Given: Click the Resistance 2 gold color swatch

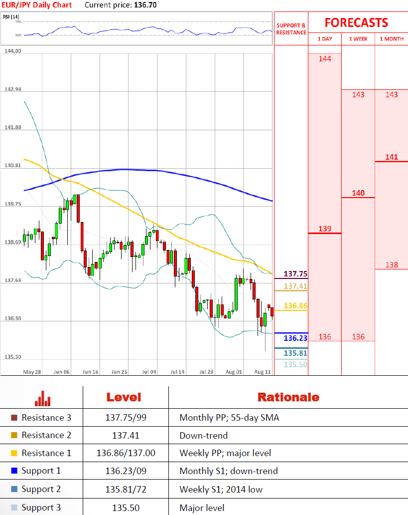Looking at the screenshot, I should [14, 435].
